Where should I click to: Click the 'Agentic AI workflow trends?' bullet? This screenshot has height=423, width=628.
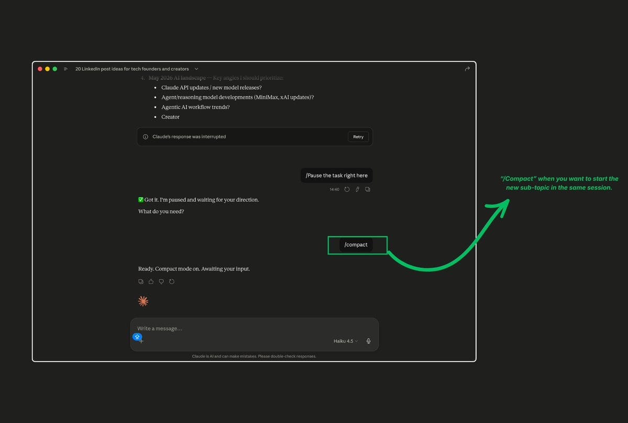(195, 107)
